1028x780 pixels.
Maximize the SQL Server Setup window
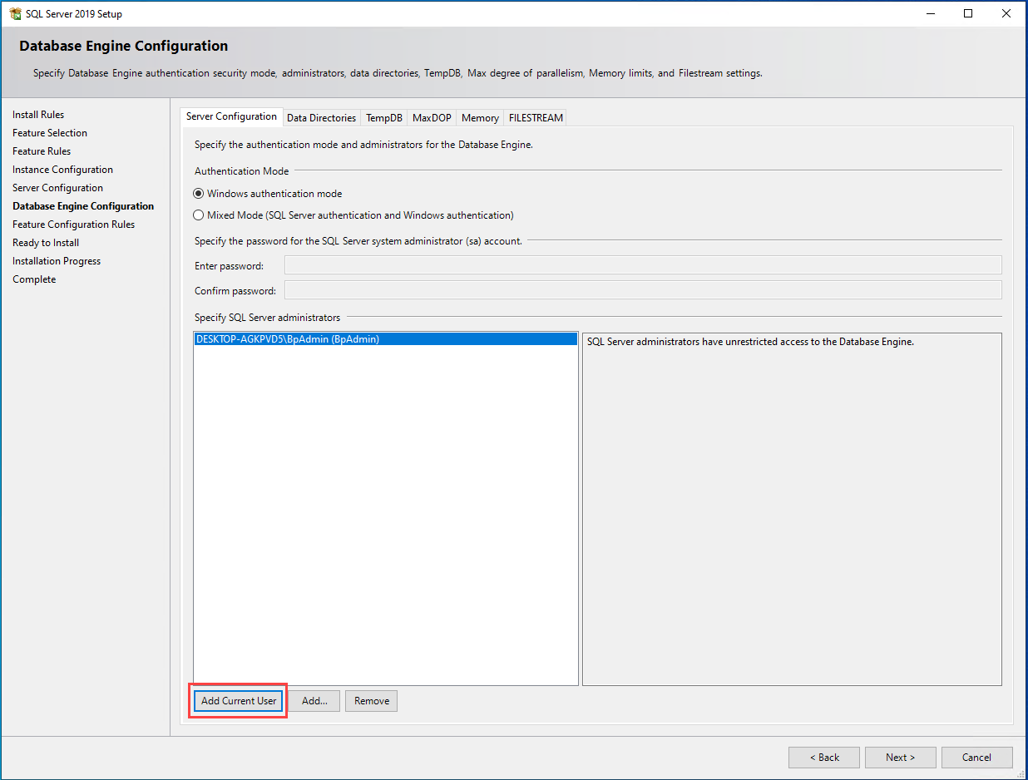tap(968, 13)
